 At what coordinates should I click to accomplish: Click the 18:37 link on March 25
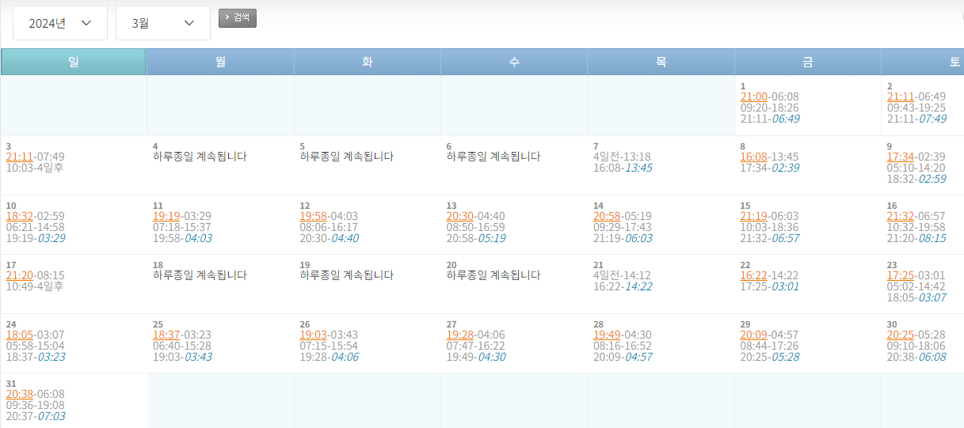(166, 335)
